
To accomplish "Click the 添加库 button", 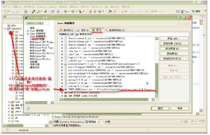I will coord(174,54).
